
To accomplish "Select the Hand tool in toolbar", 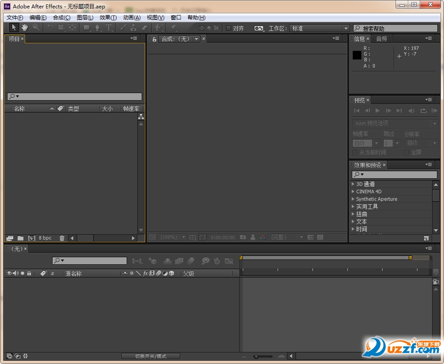I will tap(25, 28).
